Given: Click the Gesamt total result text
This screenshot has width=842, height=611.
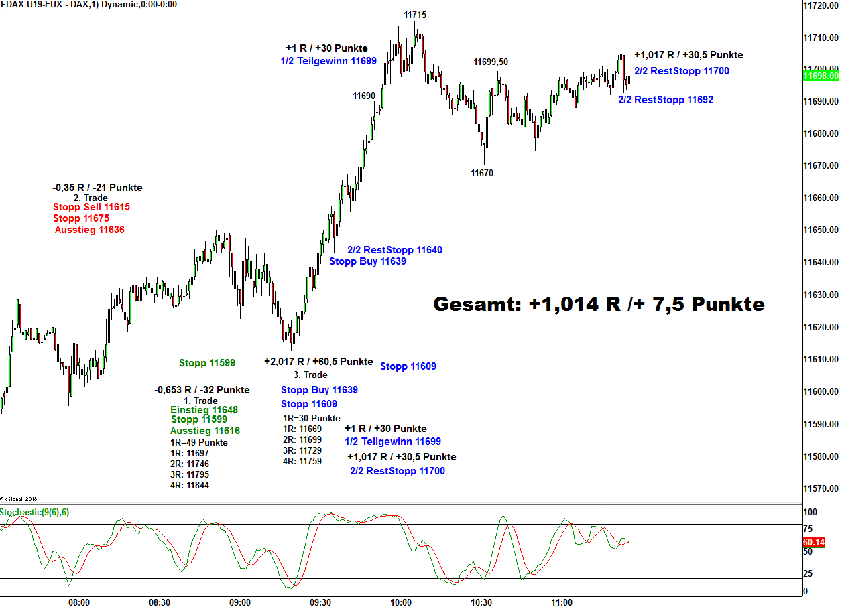Looking at the screenshot, I should pos(599,304).
